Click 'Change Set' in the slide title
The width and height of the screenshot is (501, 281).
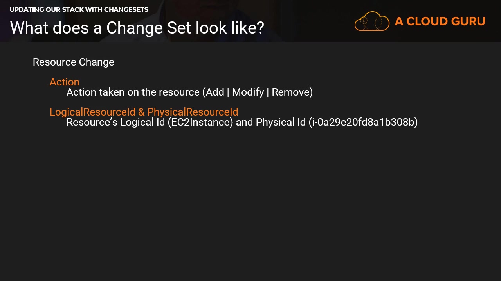tap(134, 28)
